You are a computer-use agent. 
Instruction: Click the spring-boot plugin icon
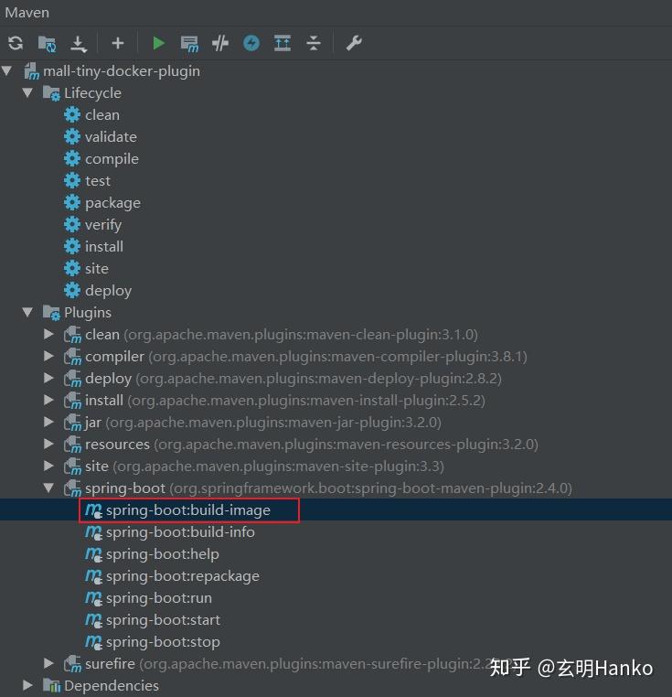pyautogui.click(x=72, y=488)
